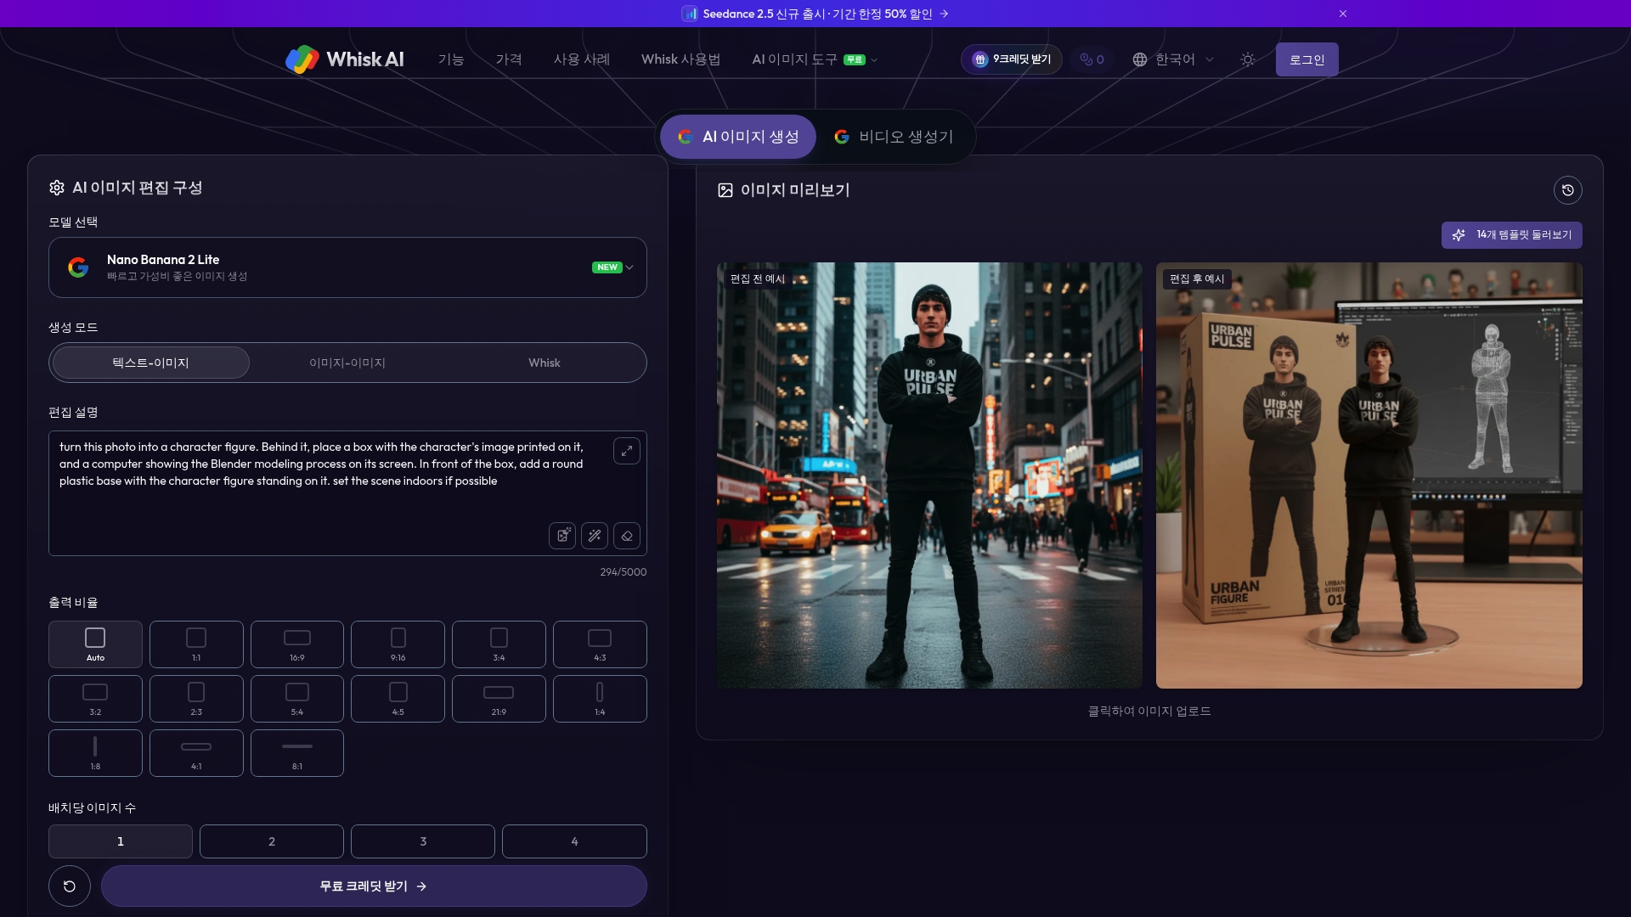This screenshot has height=917, width=1631.
Task: Select 이미지-이미지 generation mode
Action: (347, 363)
